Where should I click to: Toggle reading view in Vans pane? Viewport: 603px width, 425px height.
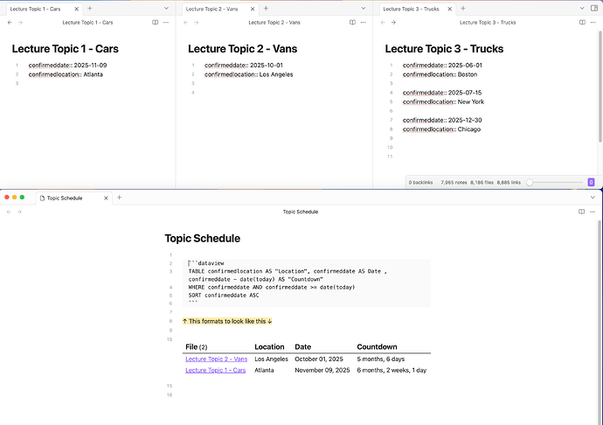pos(352,23)
